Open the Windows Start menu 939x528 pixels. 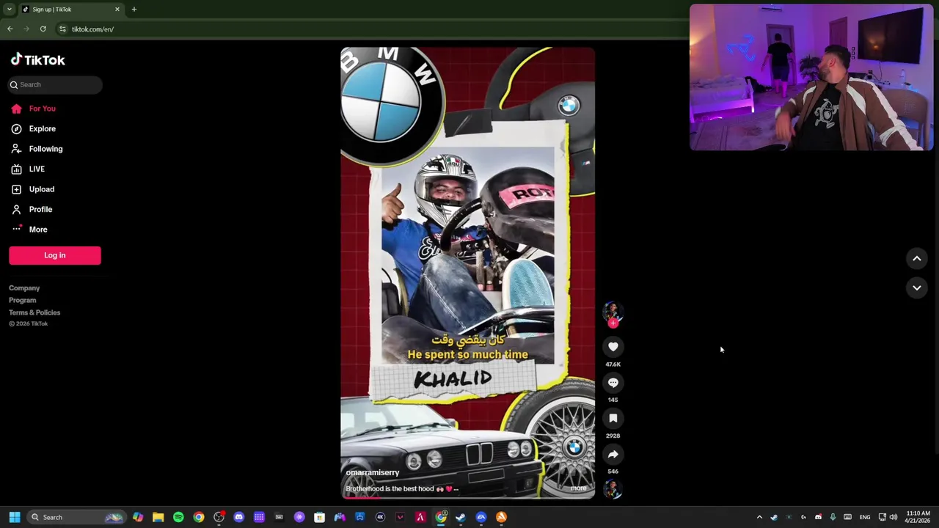point(15,518)
